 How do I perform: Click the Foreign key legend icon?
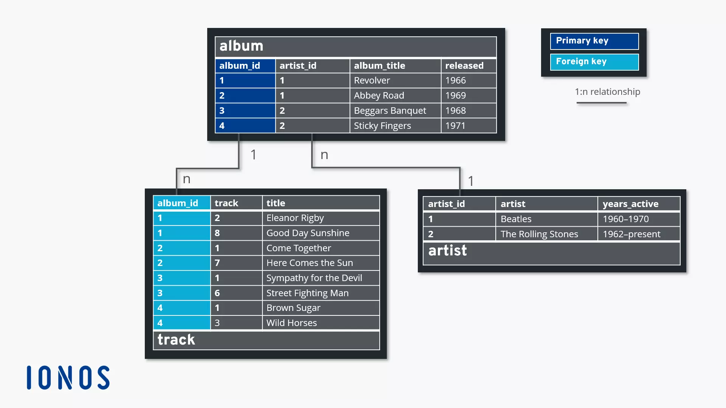594,61
